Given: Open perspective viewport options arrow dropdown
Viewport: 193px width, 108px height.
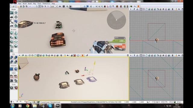Looking at the screenshot, I should click(x=19, y=55).
